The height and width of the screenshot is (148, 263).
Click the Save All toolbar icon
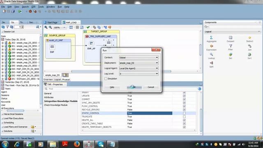(x=13, y=12)
